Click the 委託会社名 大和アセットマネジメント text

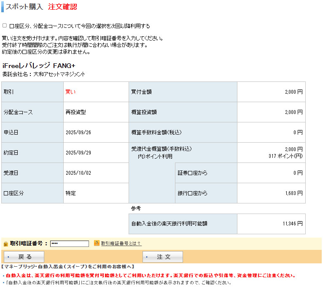(x=44, y=74)
